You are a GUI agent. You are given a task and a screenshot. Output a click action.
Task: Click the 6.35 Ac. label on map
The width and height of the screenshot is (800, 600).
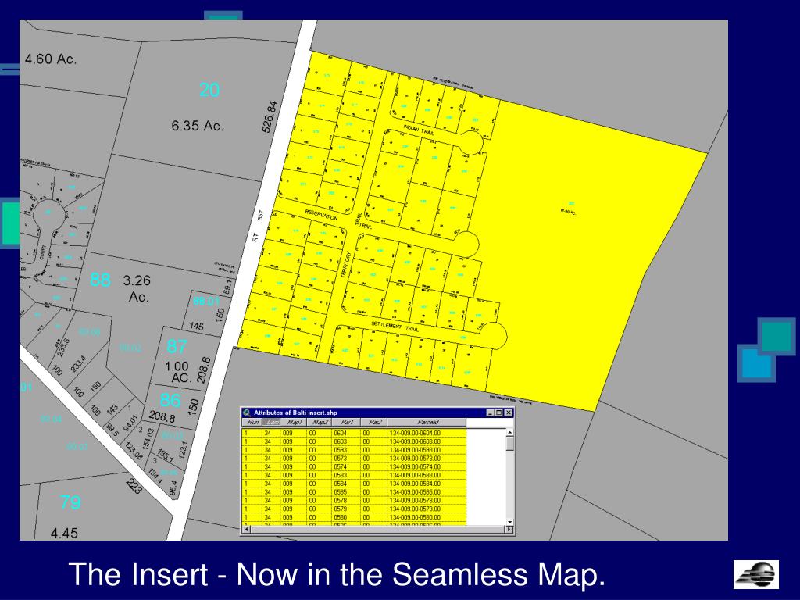click(x=198, y=126)
